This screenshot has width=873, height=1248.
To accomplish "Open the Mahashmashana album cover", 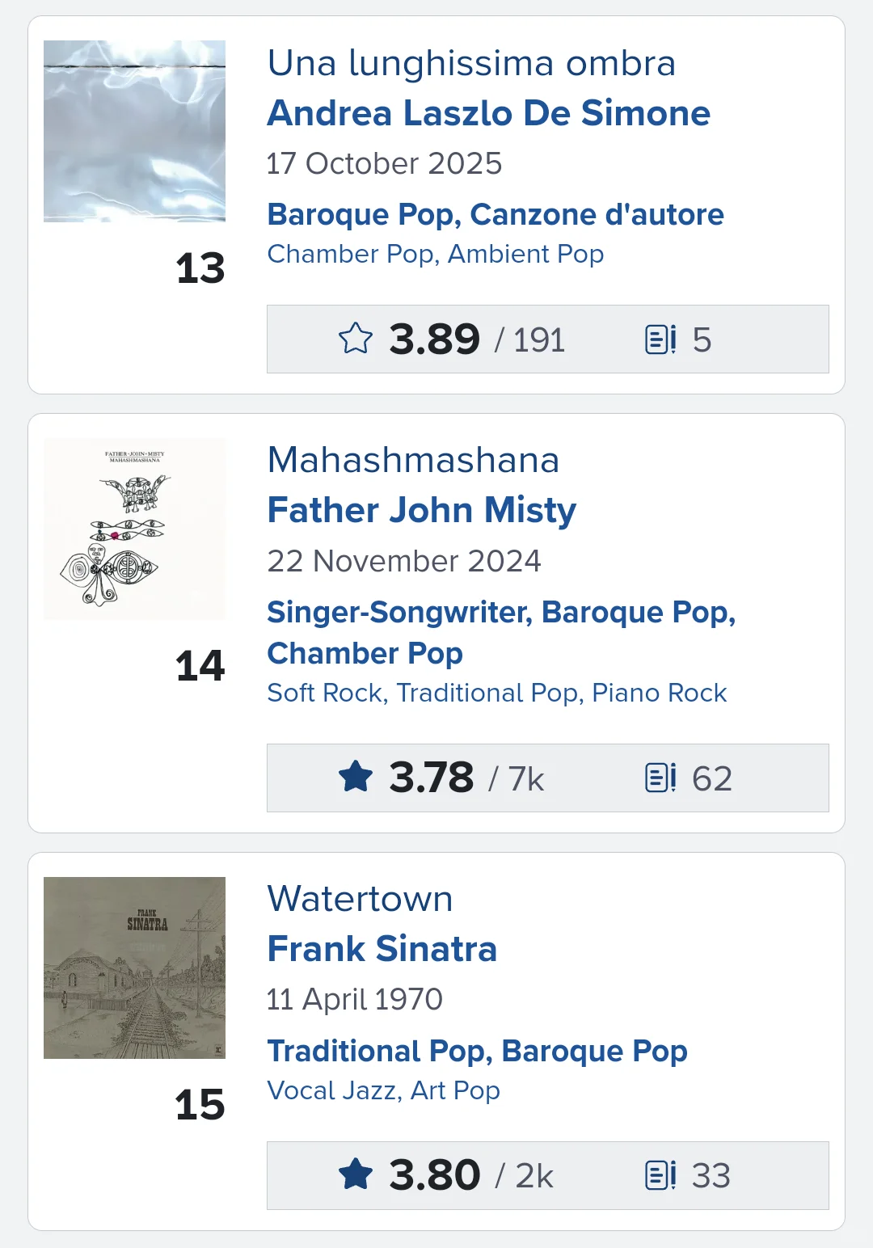I will pos(134,529).
